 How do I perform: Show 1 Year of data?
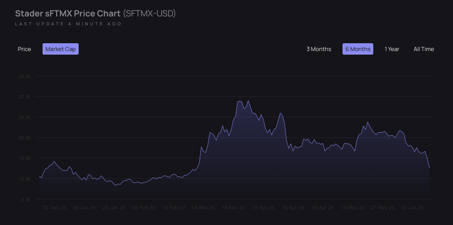tap(392, 49)
